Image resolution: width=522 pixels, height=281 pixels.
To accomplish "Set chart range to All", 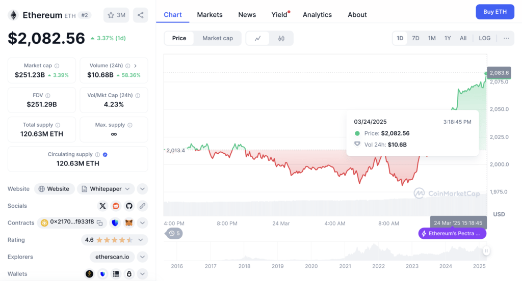I will click(463, 38).
